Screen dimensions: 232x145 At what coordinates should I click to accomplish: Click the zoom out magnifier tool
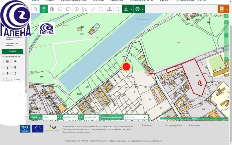pos(35,9)
